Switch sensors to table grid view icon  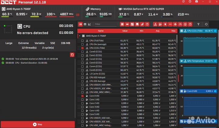85,24
